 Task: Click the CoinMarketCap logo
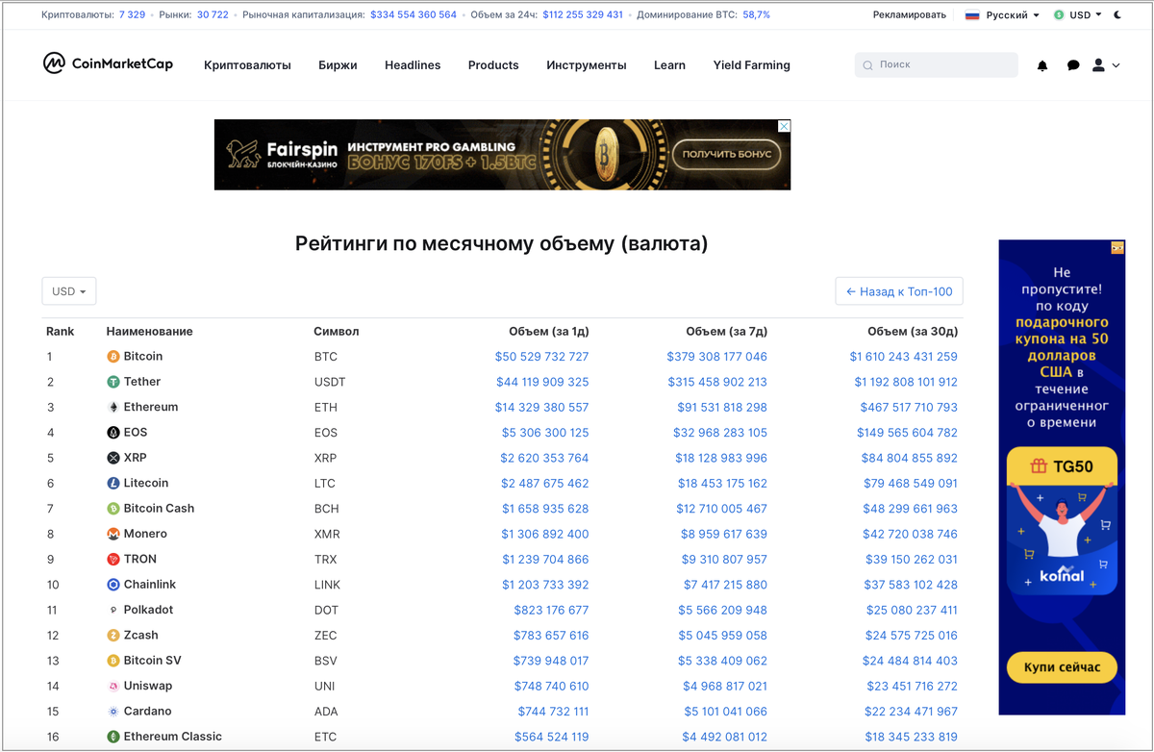pos(108,64)
